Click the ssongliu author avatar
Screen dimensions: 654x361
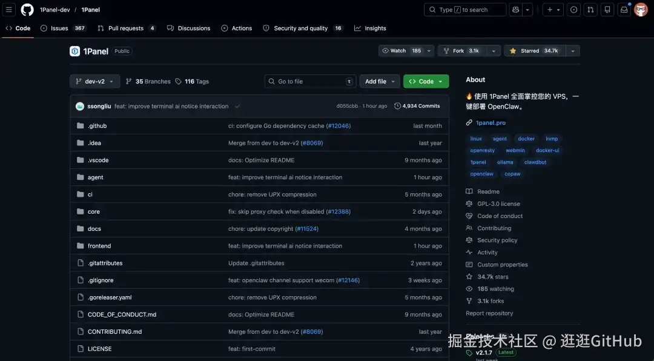point(80,107)
